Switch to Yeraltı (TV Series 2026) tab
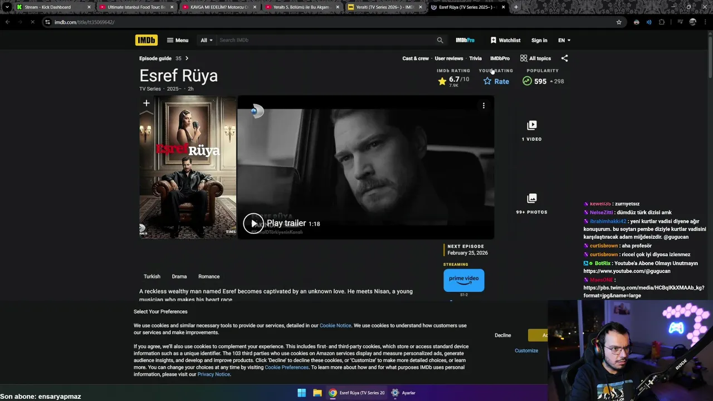 pyautogui.click(x=384, y=7)
